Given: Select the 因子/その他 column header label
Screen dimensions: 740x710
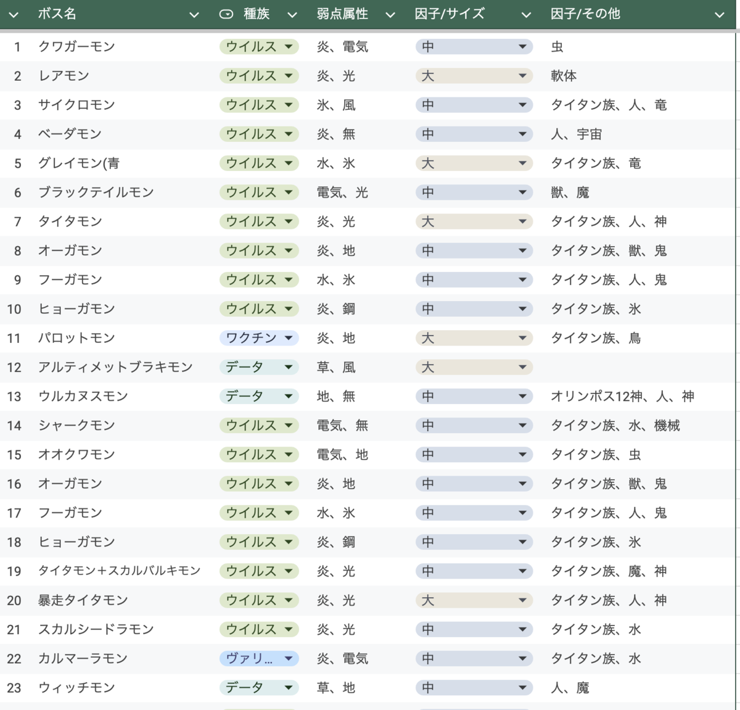Looking at the screenshot, I should tap(585, 14).
